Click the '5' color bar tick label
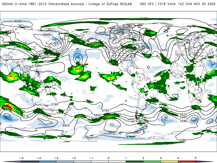The height and width of the screenshot is (163, 217). (196, 158)
